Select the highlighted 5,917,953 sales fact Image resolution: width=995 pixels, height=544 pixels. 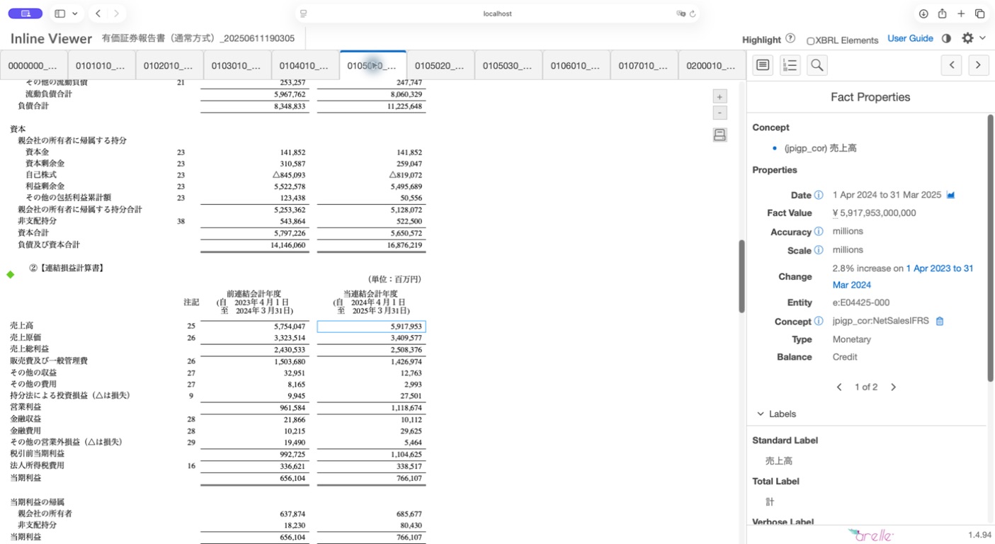371,327
